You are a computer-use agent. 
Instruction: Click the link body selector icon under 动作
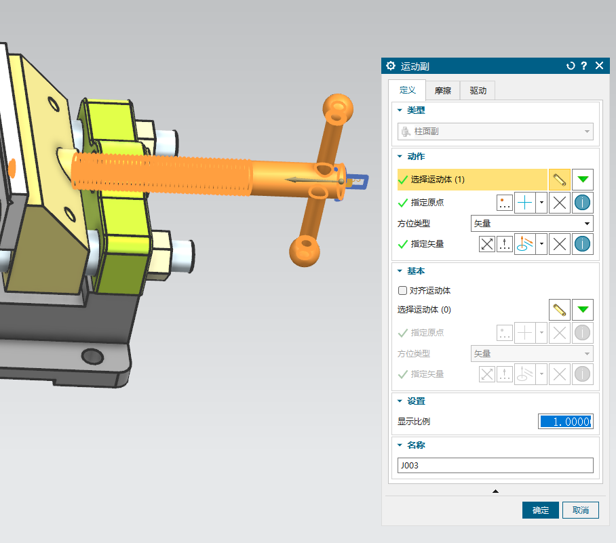pyautogui.click(x=559, y=180)
